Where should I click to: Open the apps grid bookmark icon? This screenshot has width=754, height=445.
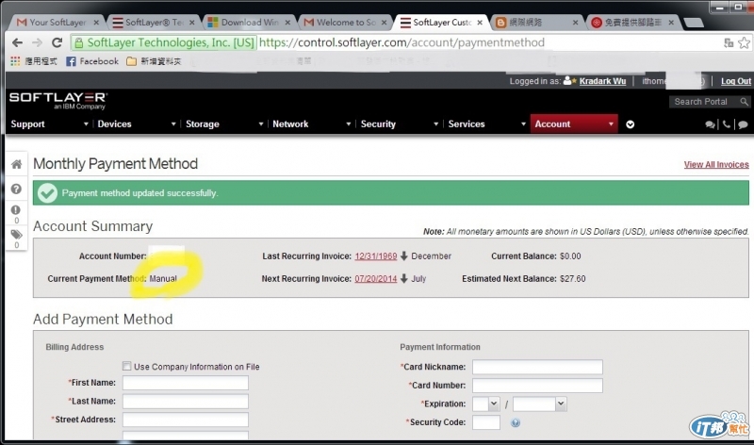(x=15, y=61)
